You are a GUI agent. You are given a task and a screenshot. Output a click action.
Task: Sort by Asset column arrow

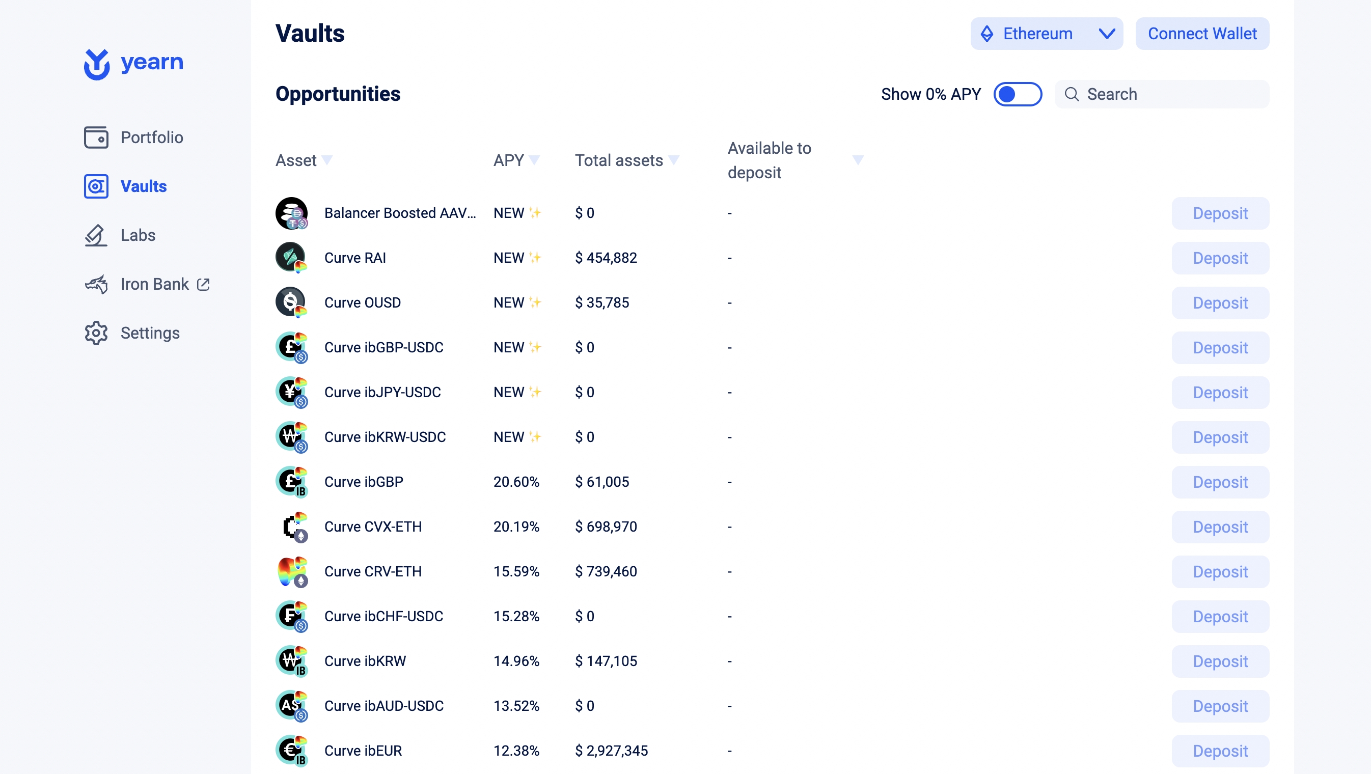327,159
